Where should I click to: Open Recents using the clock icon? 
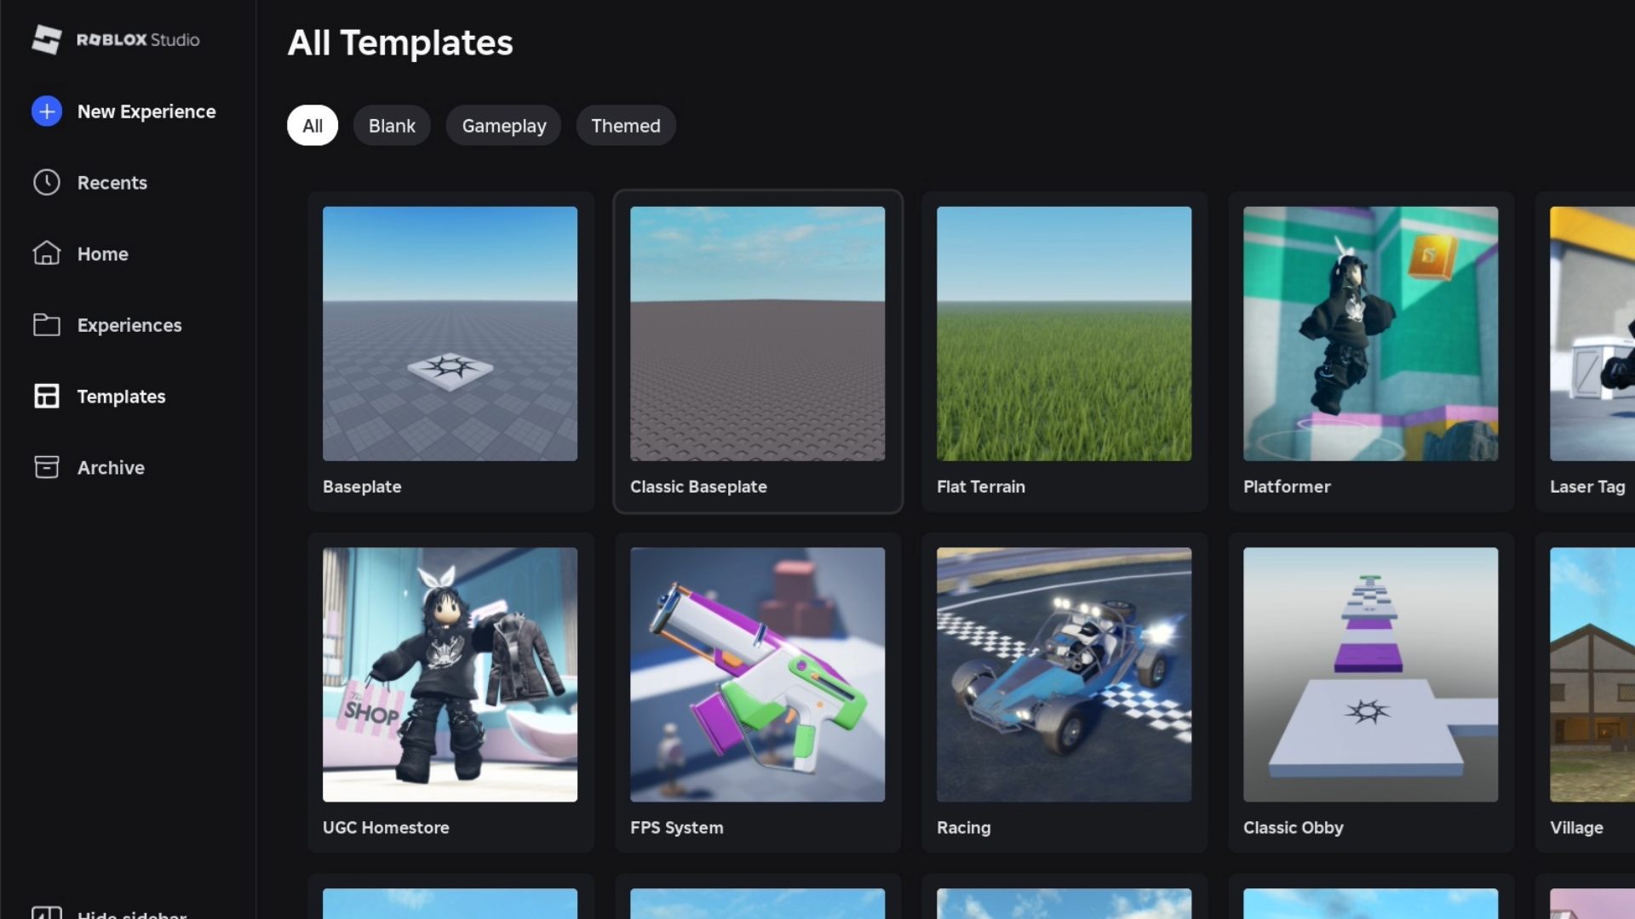pos(47,182)
